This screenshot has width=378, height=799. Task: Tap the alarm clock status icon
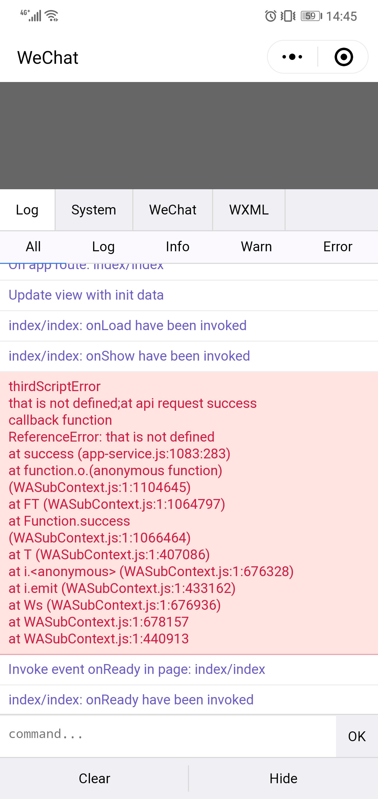click(x=270, y=16)
